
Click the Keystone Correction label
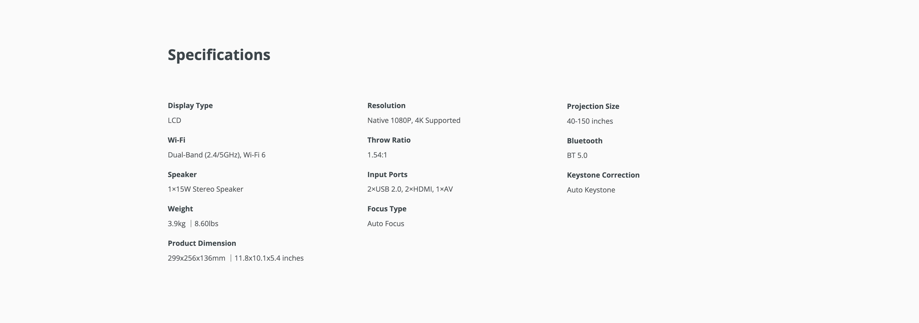[603, 175]
